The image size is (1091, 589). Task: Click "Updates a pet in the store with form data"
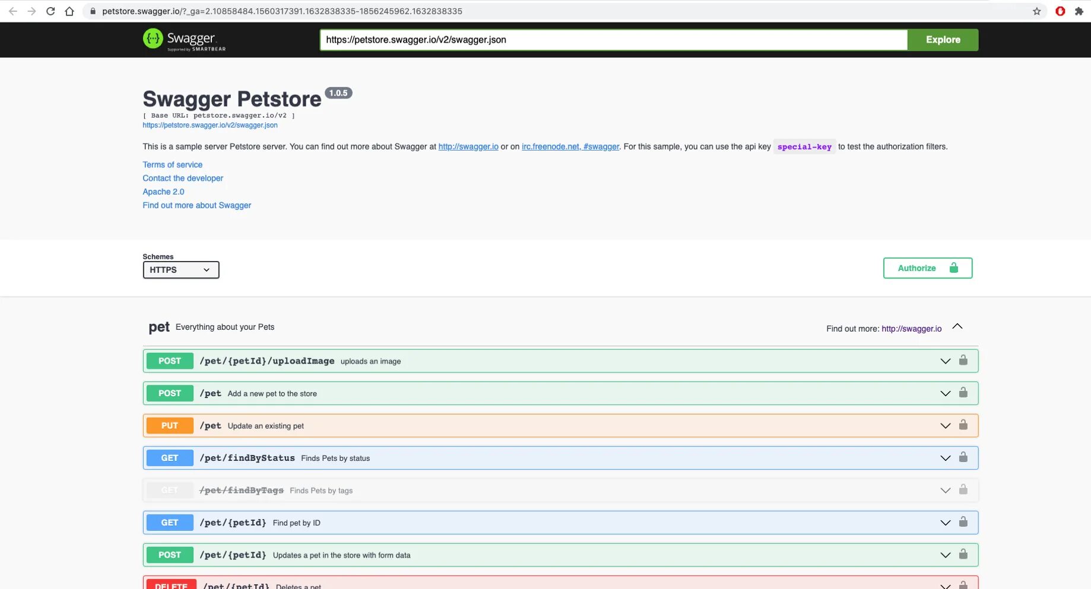point(342,556)
